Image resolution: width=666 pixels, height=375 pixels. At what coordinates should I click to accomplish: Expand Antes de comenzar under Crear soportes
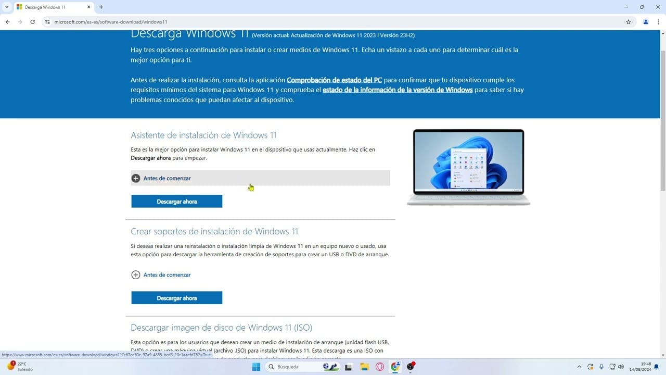(x=161, y=274)
